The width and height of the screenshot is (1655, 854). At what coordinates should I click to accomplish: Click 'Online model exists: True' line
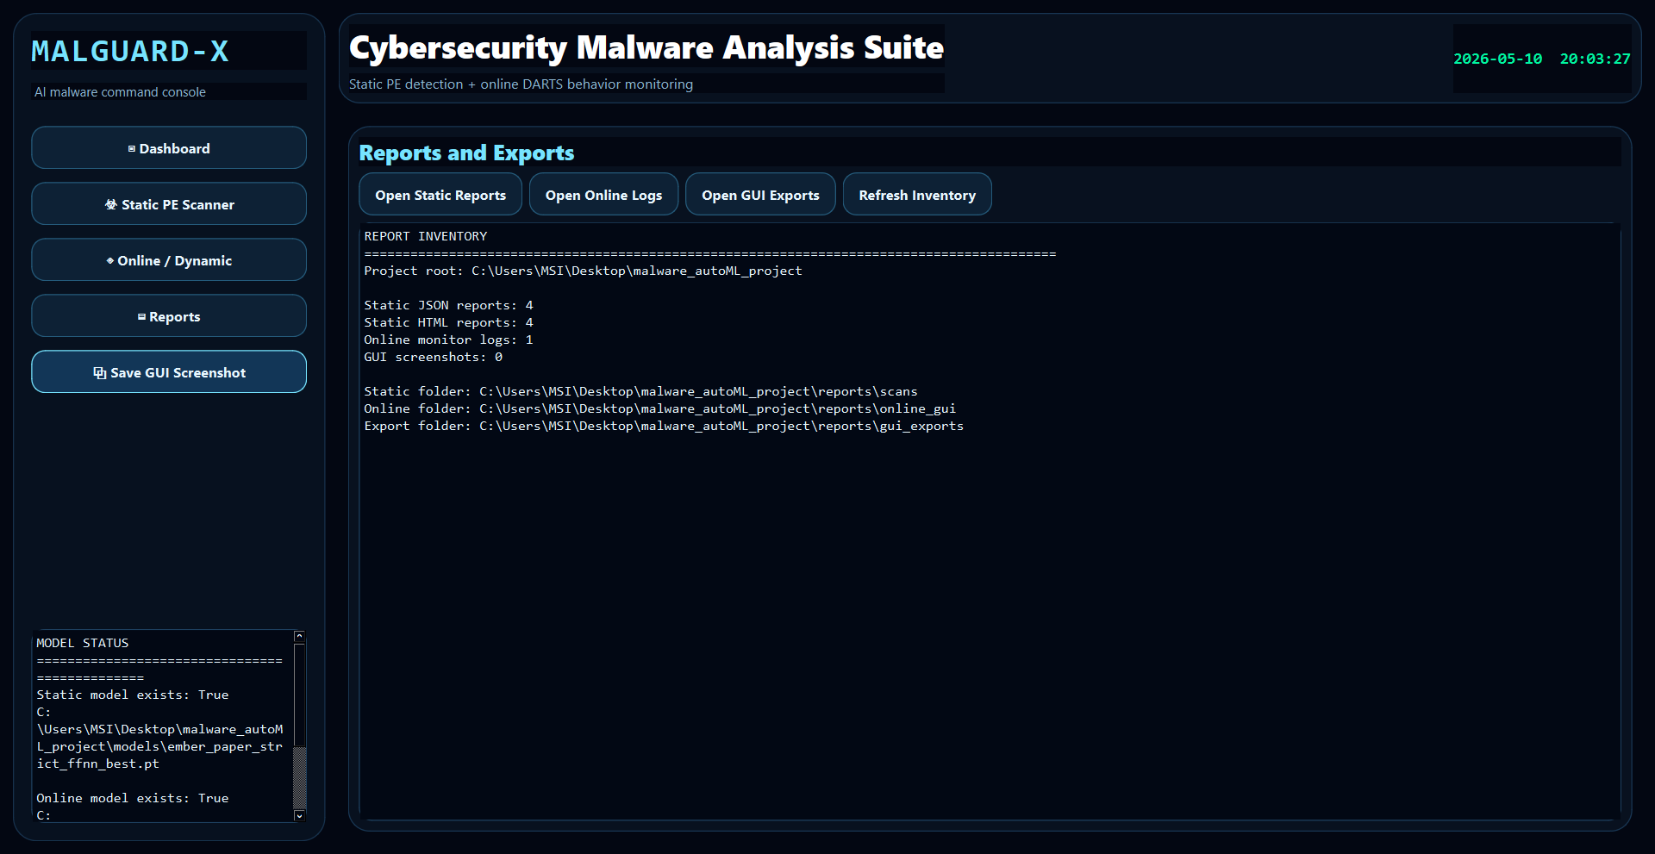tap(133, 798)
